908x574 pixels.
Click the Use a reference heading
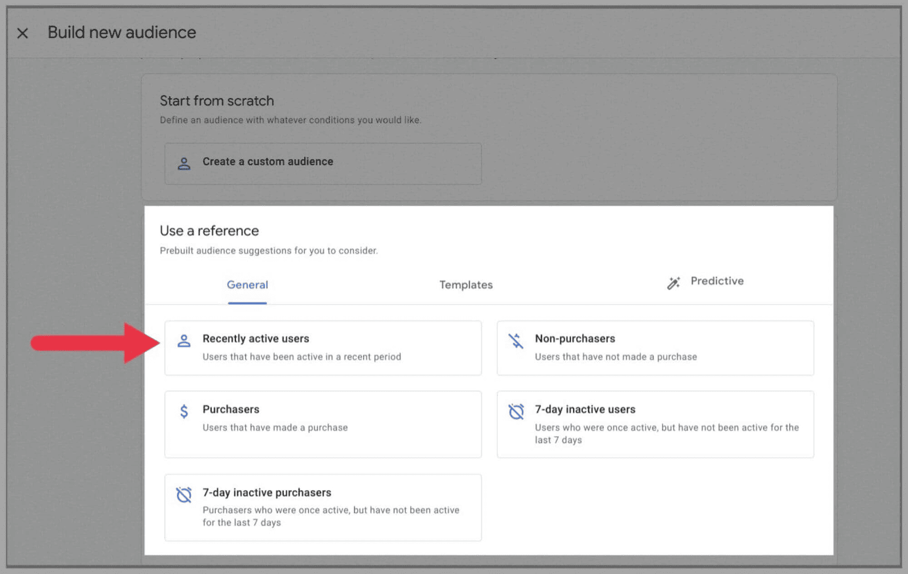209,230
